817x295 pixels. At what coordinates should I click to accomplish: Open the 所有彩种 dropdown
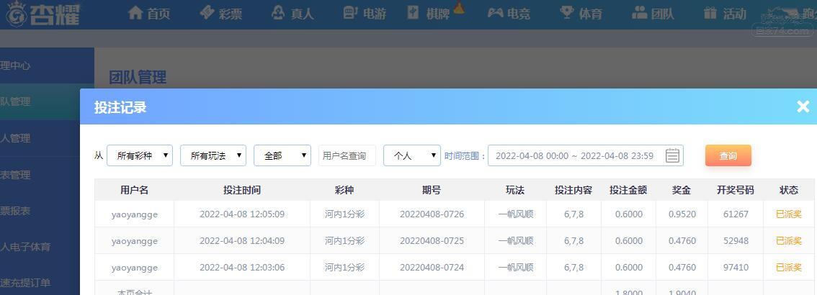[x=140, y=155]
